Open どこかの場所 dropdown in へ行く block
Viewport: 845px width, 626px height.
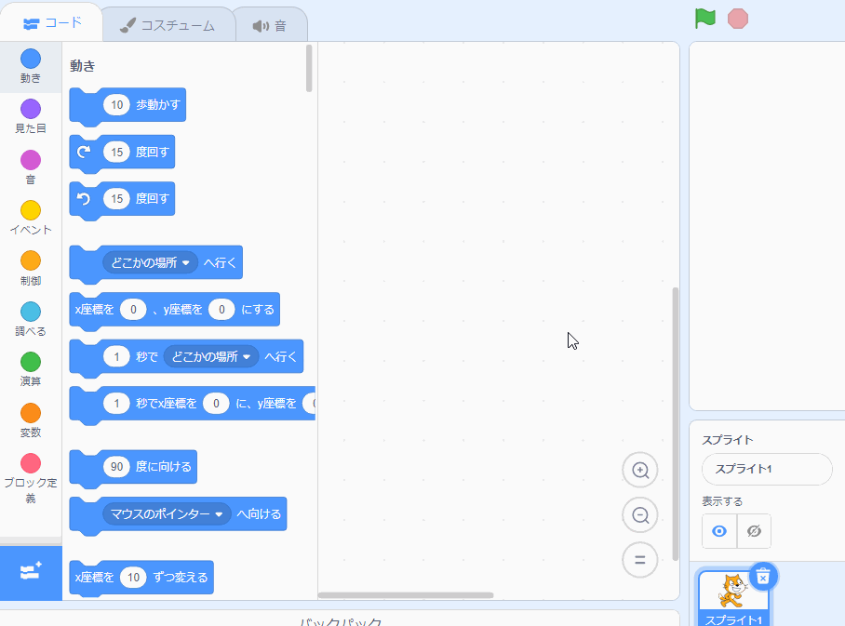[150, 262]
